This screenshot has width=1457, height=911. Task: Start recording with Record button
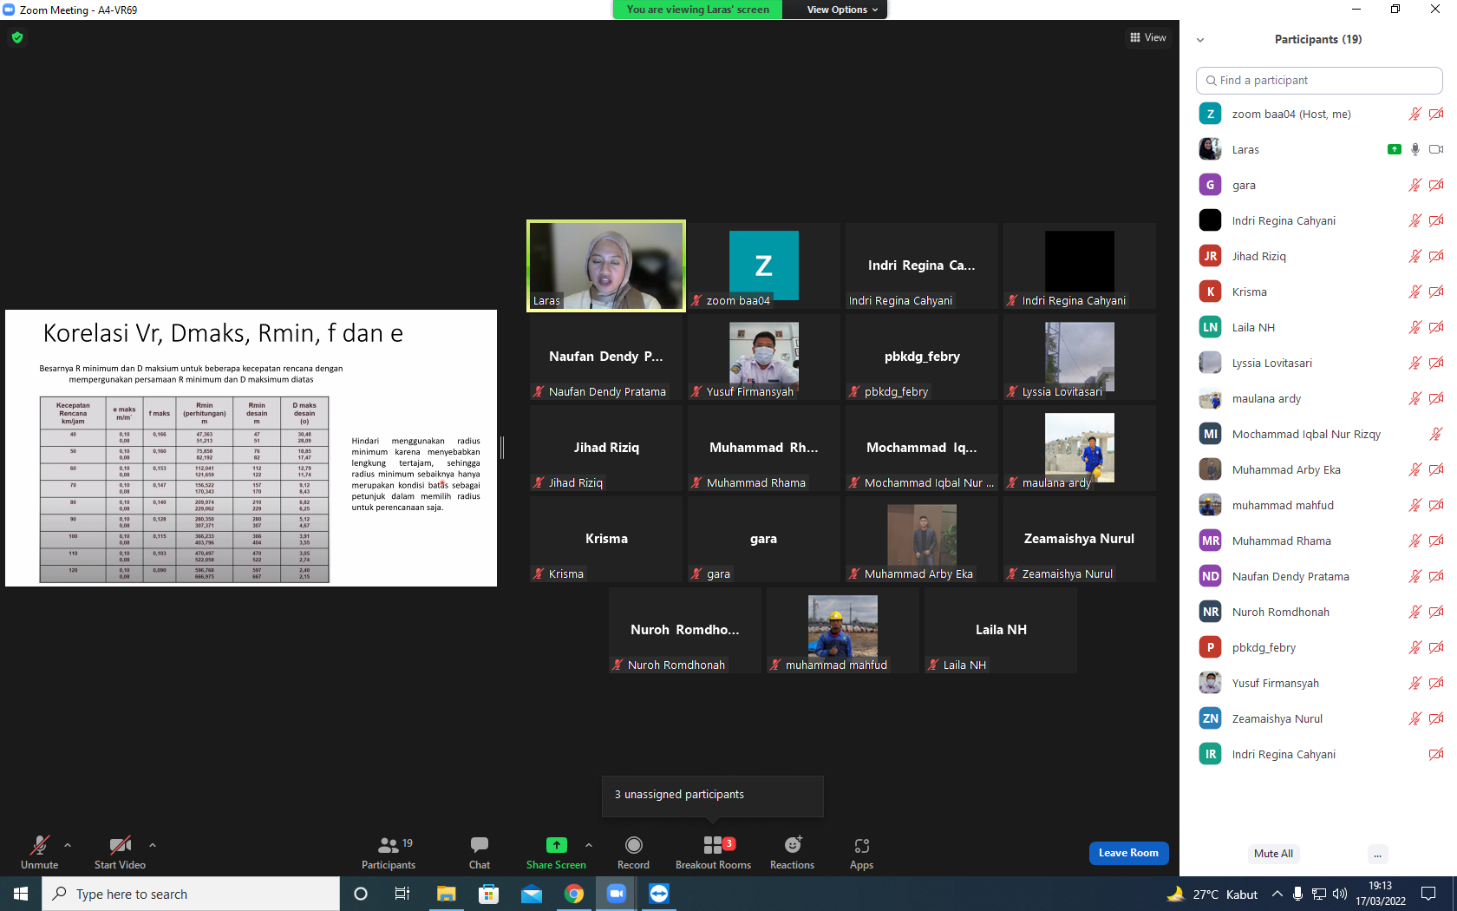(633, 853)
